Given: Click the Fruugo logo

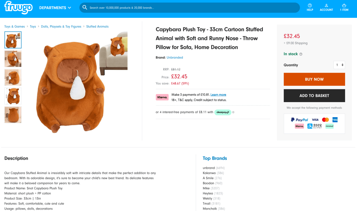Looking at the screenshot, I should 18,8.
